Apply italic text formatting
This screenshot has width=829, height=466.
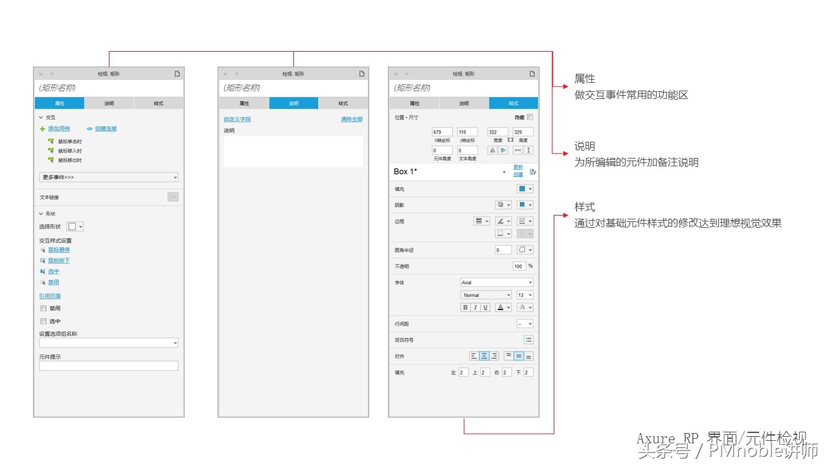coord(475,307)
